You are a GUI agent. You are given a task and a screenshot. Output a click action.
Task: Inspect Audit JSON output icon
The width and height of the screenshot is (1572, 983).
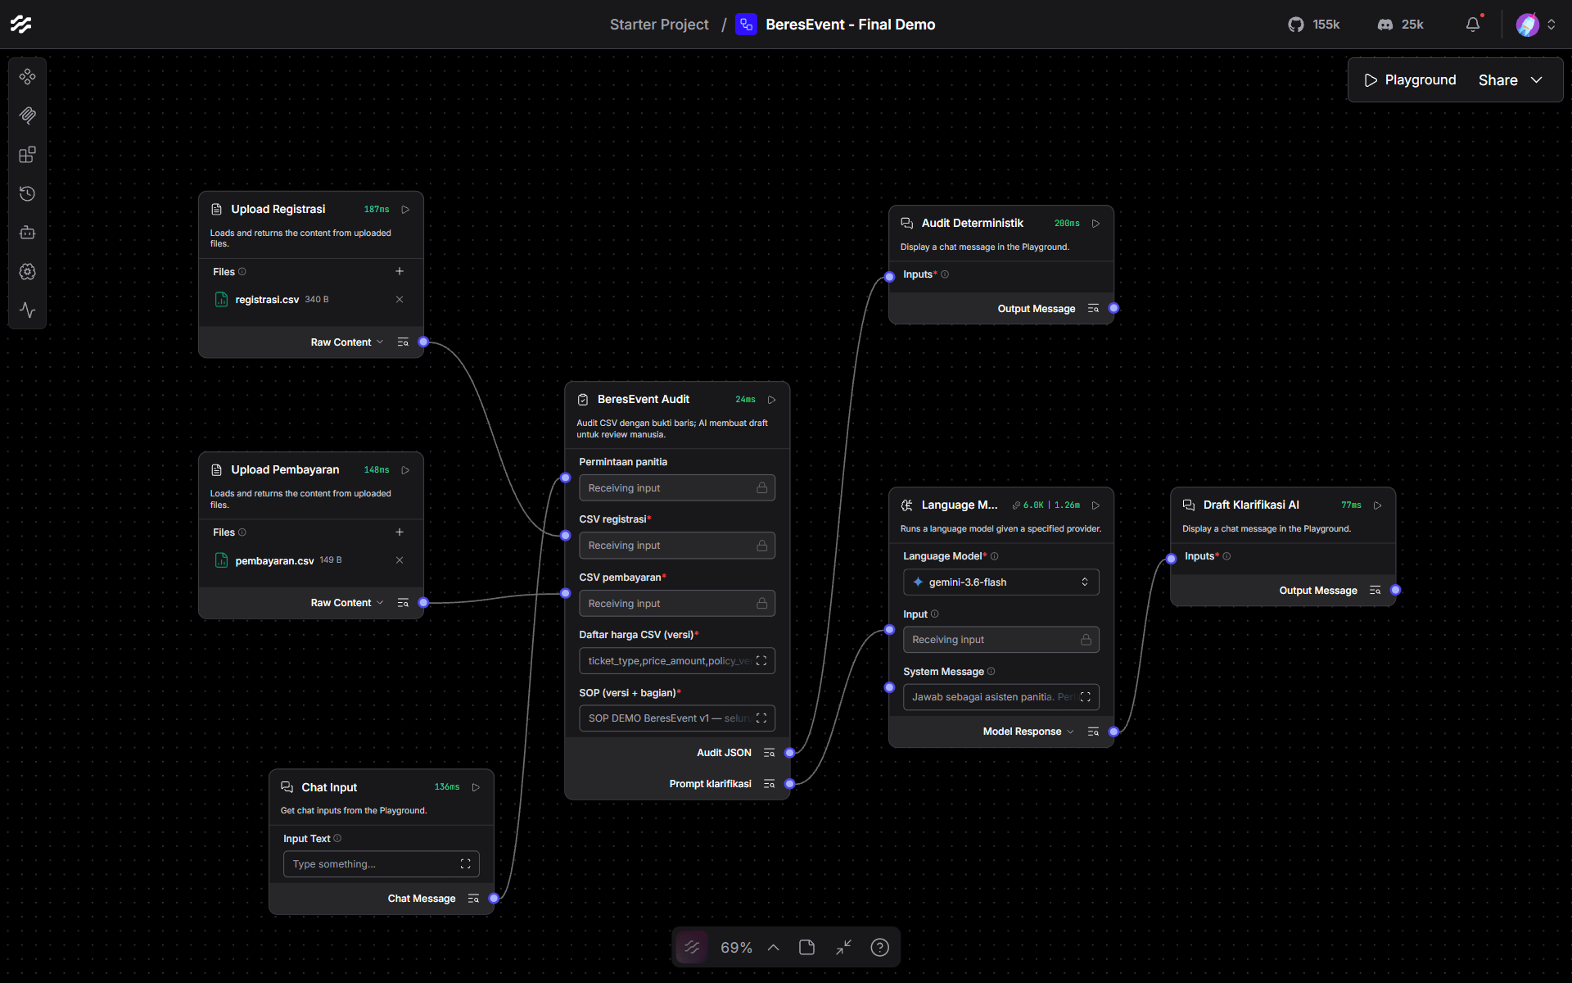pos(769,753)
